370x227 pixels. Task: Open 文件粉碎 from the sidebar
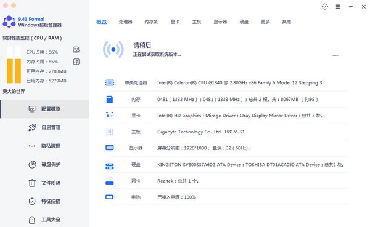coord(44,183)
